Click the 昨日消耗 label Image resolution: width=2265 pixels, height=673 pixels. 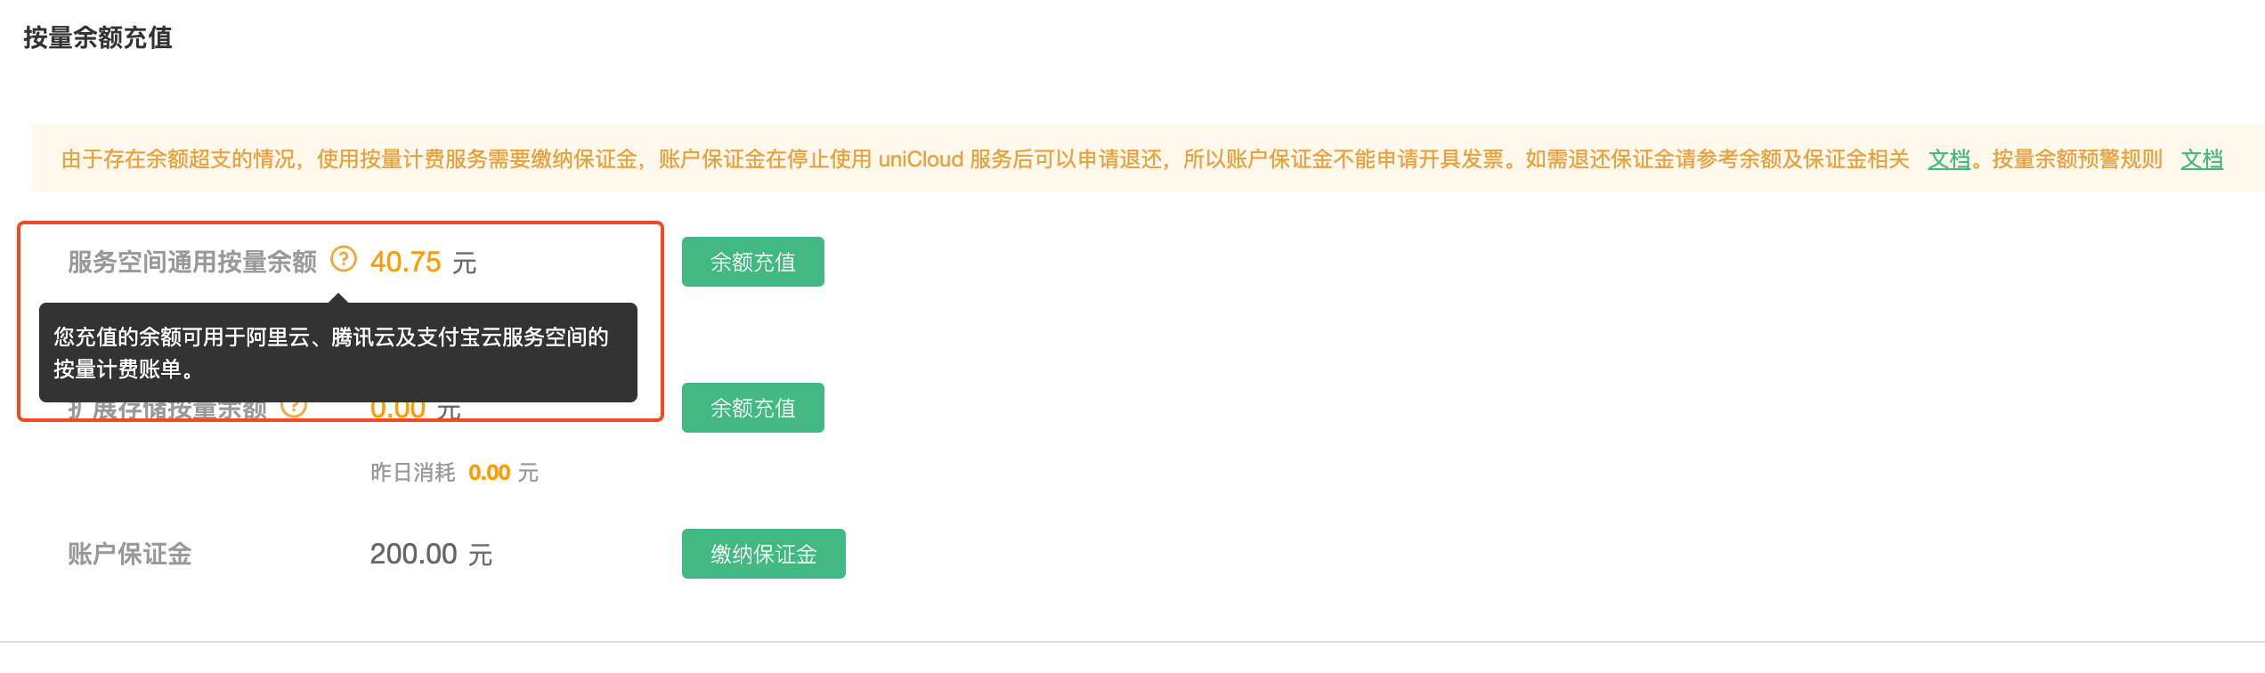click(x=413, y=473)
